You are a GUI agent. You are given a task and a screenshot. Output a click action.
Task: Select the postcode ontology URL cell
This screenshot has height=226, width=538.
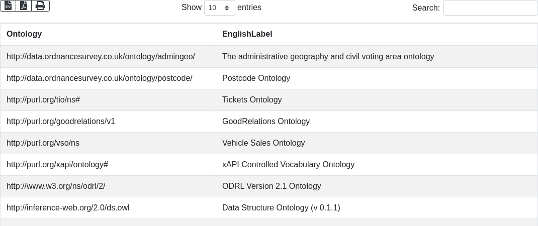(x=100, y=78)
